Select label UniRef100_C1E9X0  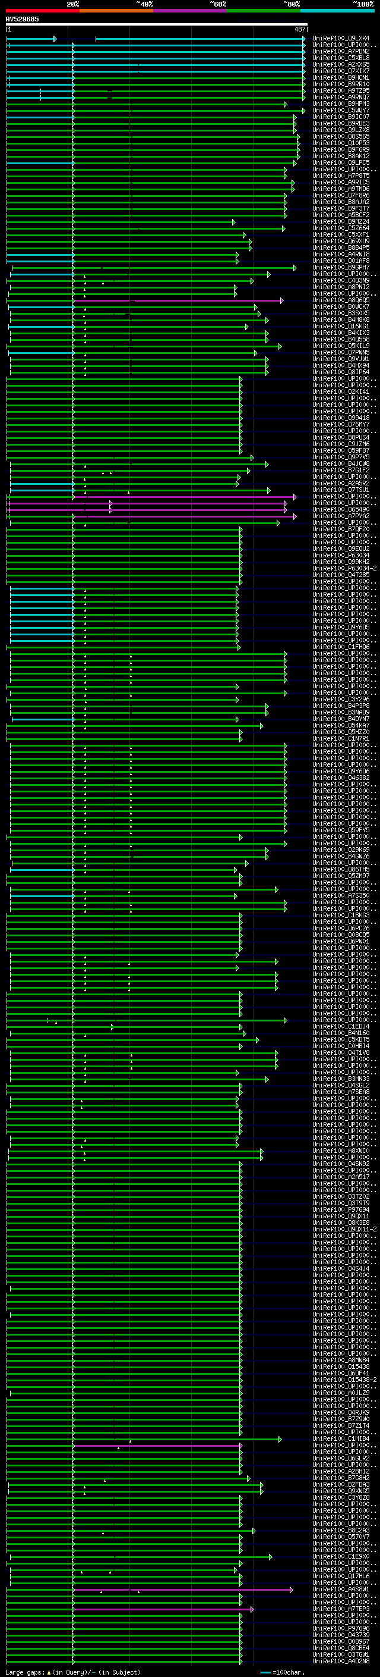click(341, 1557)
